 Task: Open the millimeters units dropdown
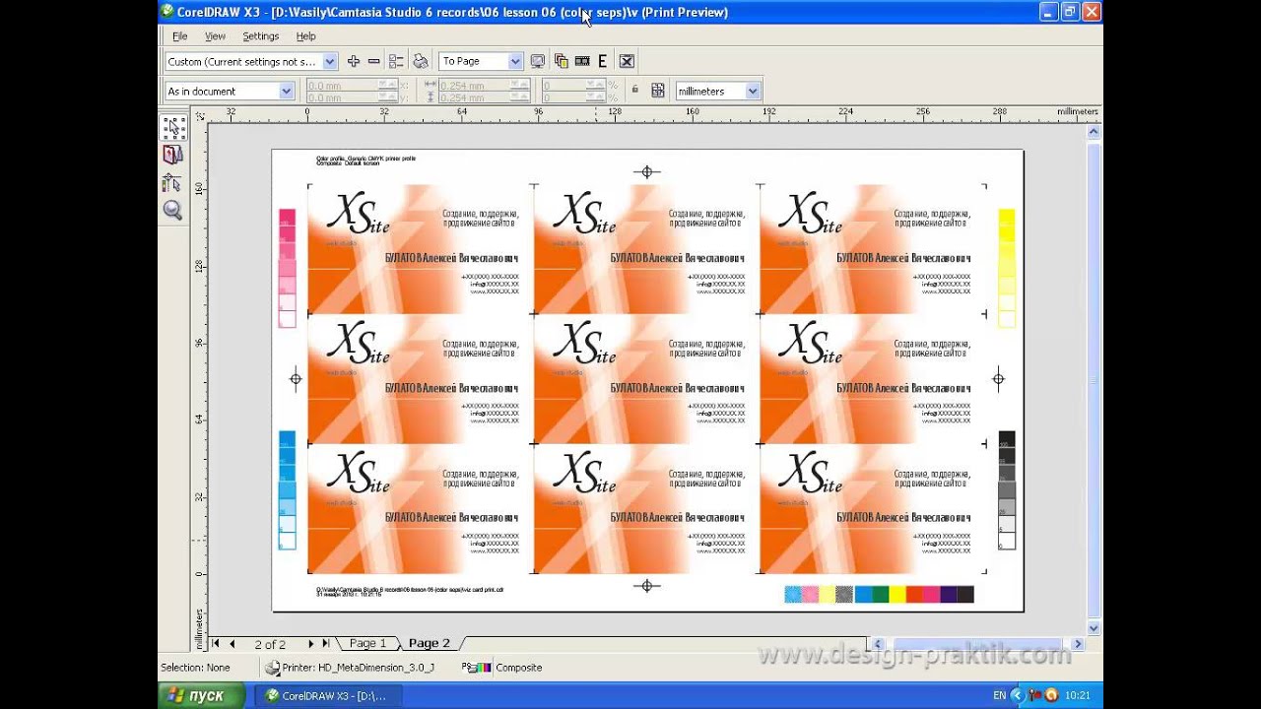coord(754,91)
